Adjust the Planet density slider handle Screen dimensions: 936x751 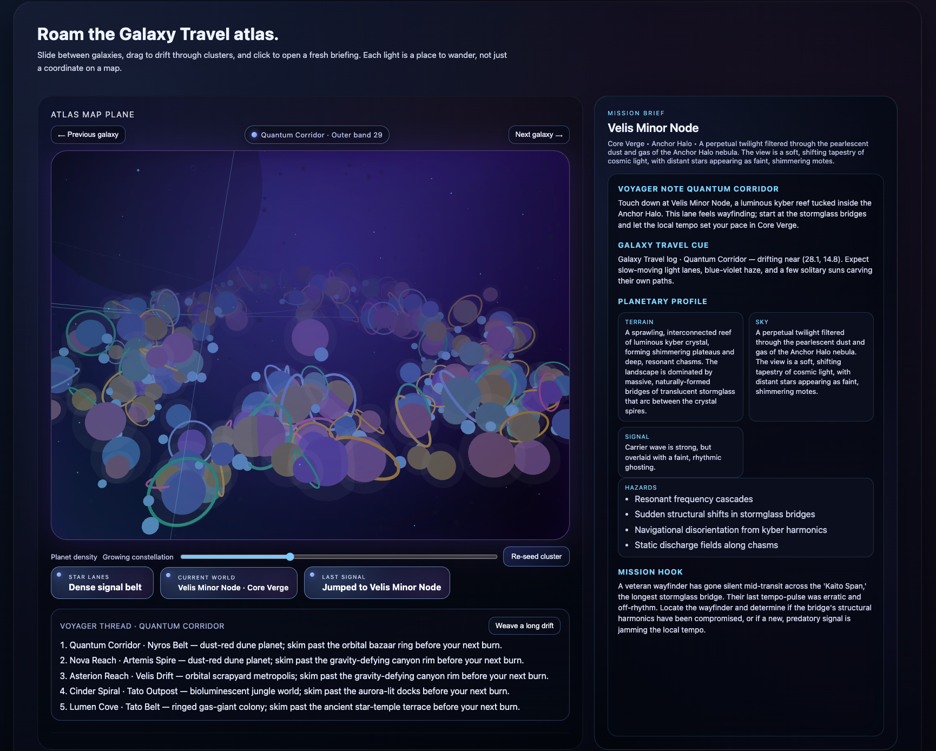tap(290, 556)
